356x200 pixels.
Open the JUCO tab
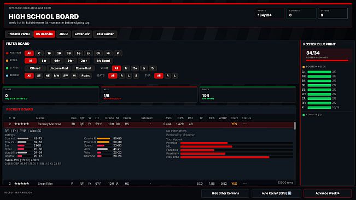tap(63, 34)
